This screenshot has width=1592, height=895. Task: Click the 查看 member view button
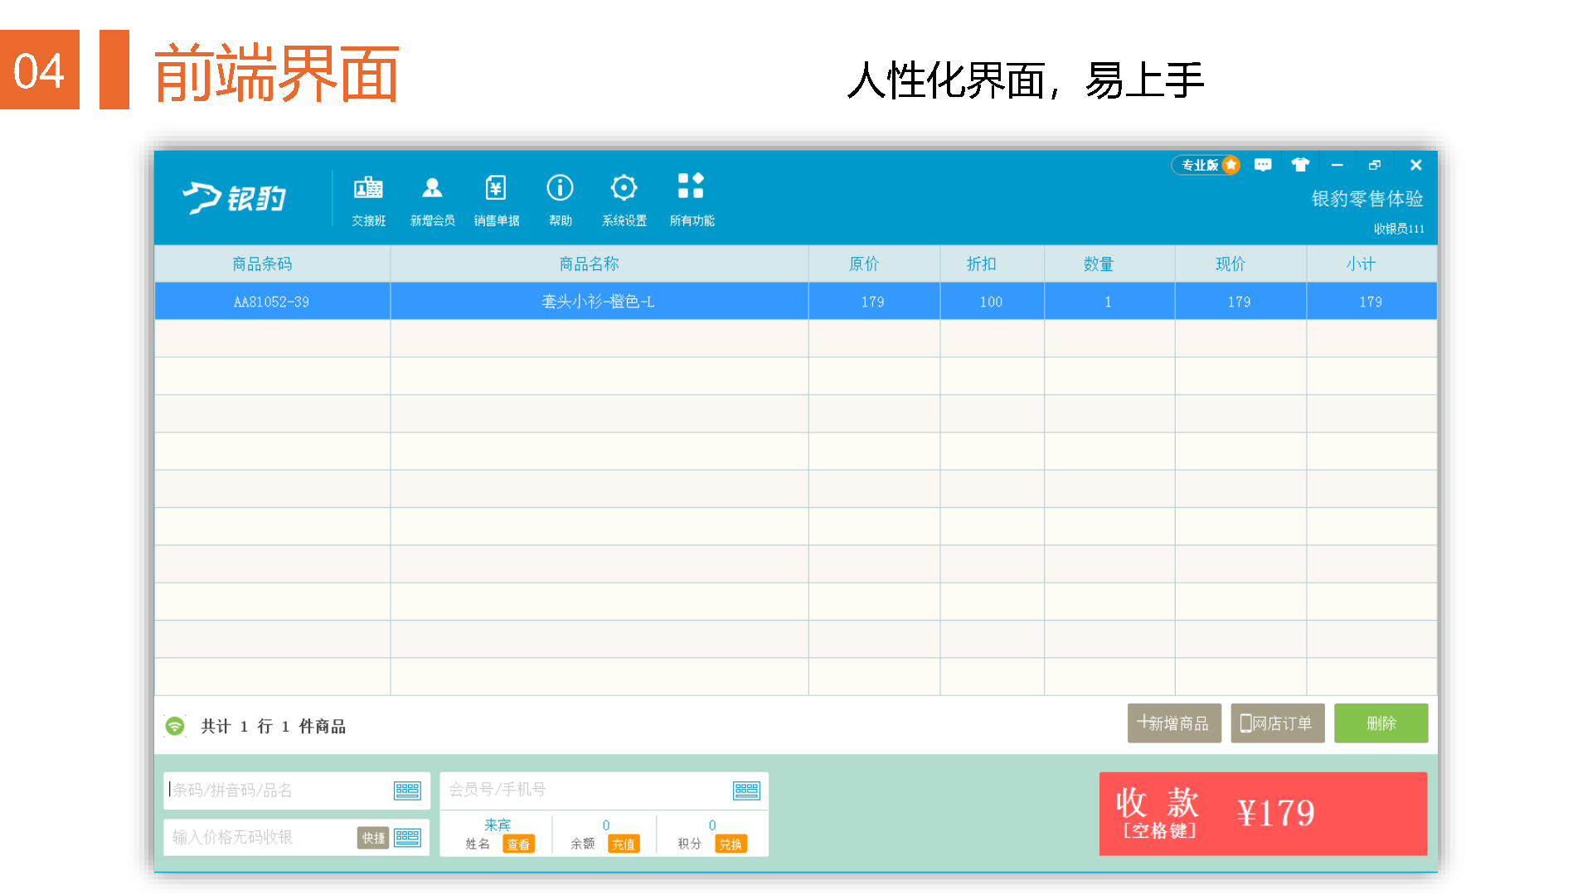point(518,844)
